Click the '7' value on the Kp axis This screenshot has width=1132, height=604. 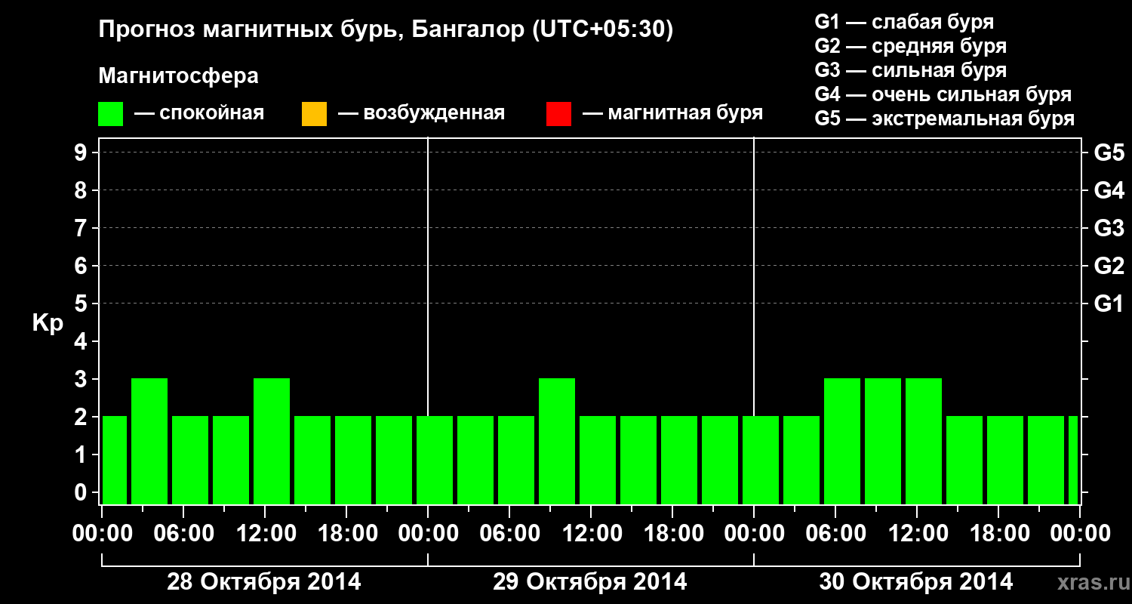[x=82, y=228]
